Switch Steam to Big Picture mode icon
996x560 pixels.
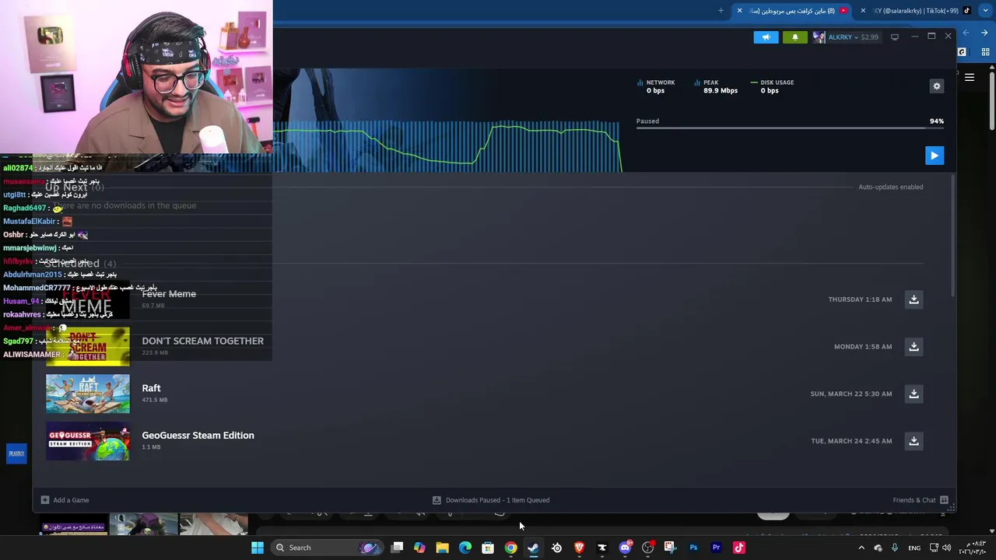pos(895,37)
